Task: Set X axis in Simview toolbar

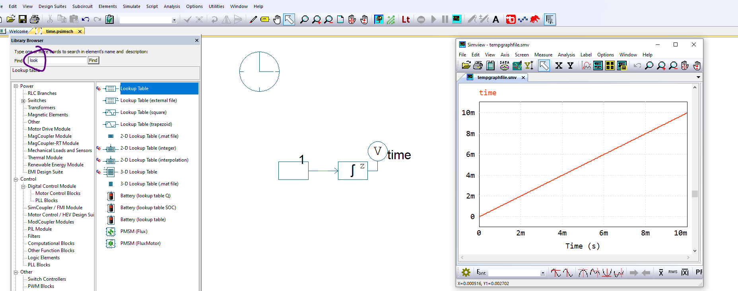Action: pyautogui.click(x=559, y=66)
